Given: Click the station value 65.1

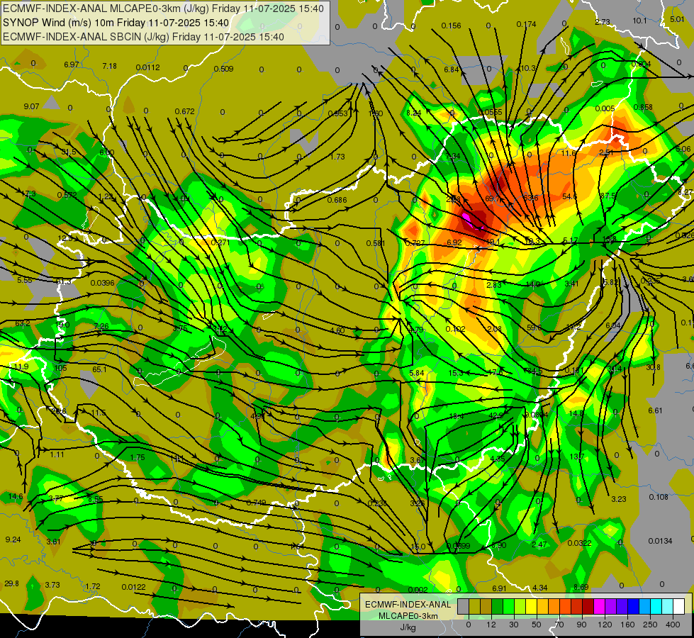Looking at the screenshot, I should (99, 369).
